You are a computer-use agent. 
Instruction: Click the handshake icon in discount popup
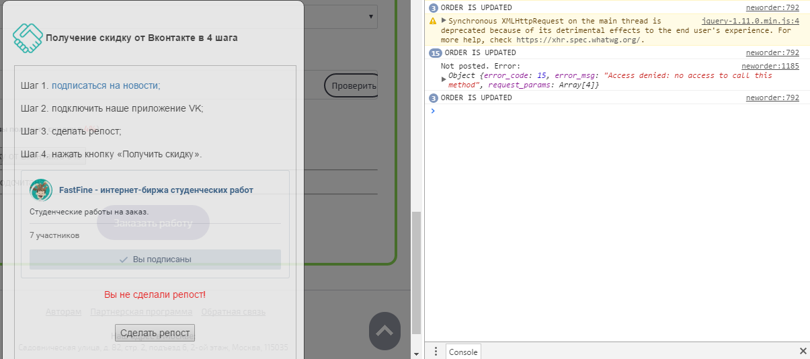(28, 38)
